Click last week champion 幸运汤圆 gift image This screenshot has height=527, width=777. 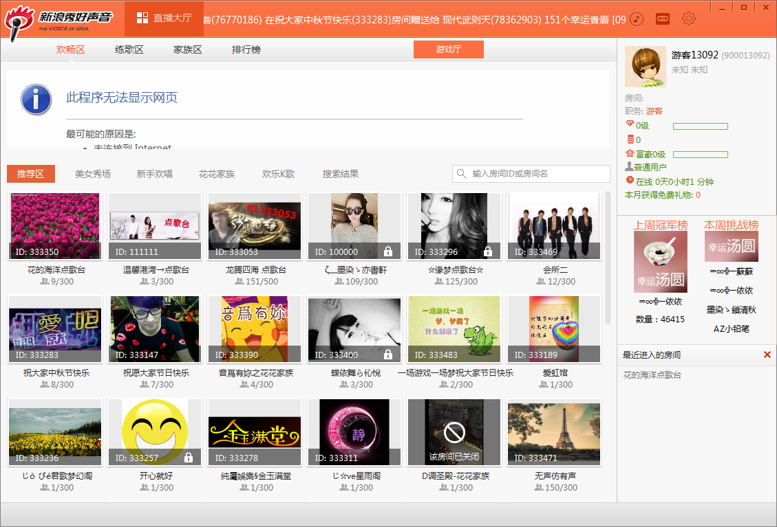(661, 262)
